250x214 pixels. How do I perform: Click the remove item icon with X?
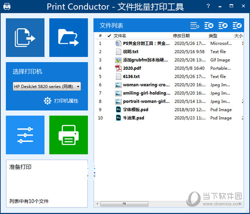click(209, 25)
